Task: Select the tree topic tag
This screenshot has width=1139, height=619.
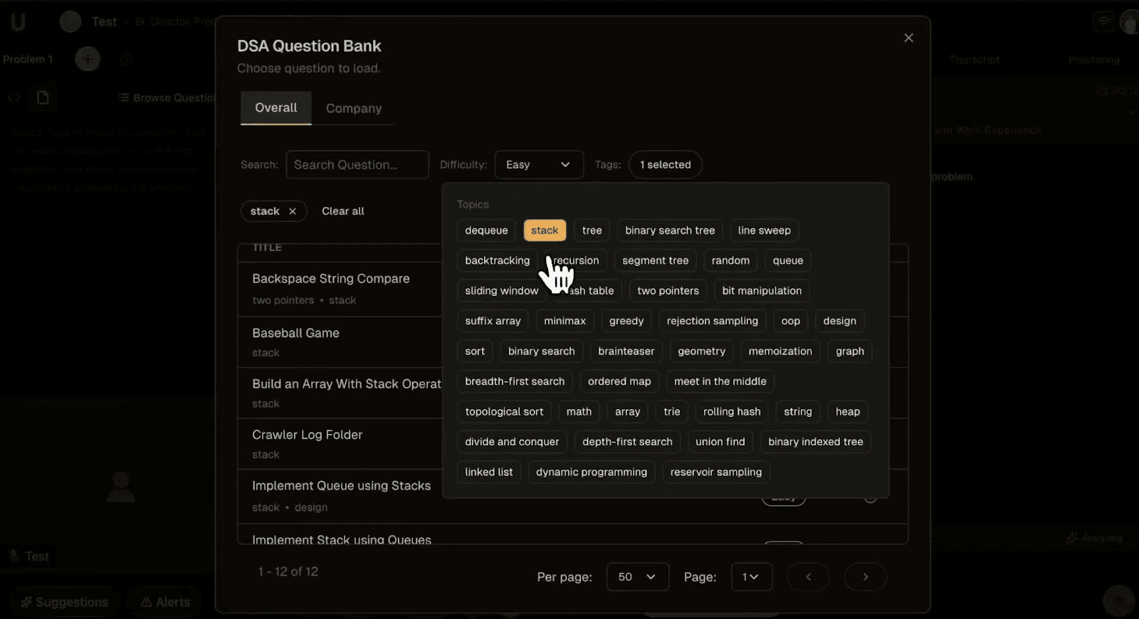Action: click(x=592, y=231)
